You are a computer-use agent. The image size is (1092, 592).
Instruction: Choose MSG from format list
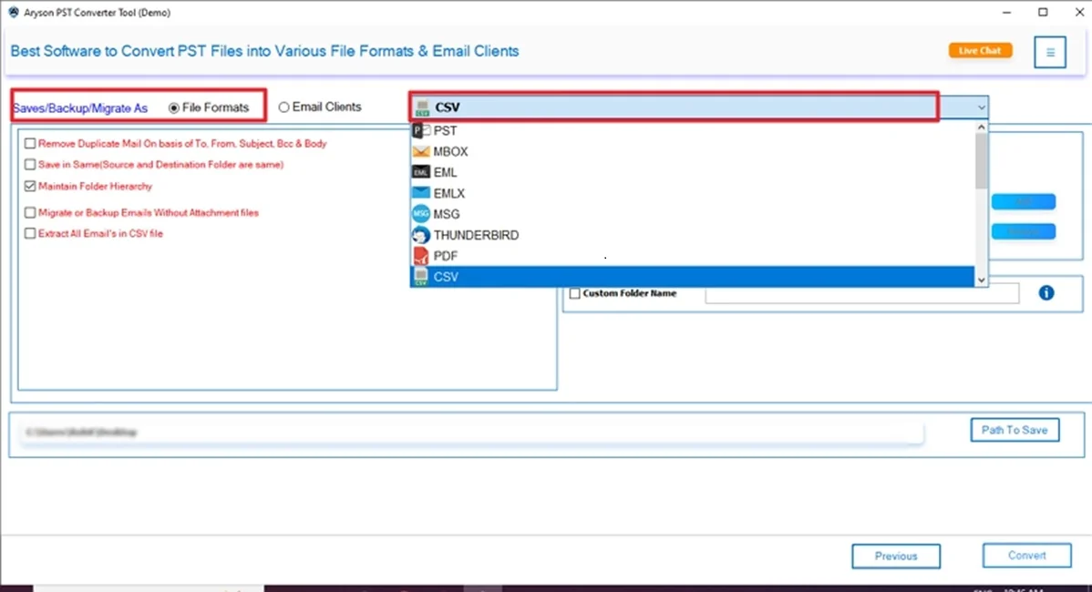(692, 214)
